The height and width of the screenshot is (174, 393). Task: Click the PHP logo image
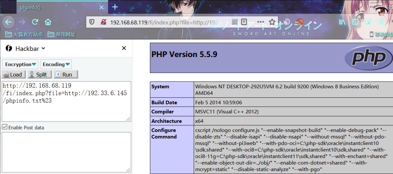pyautogui.click(x=368, y=58)
